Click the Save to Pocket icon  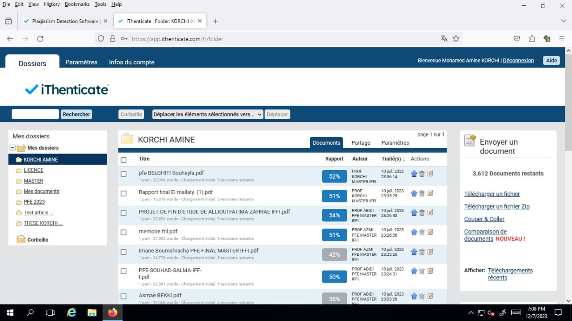click(x=517, y=39)
